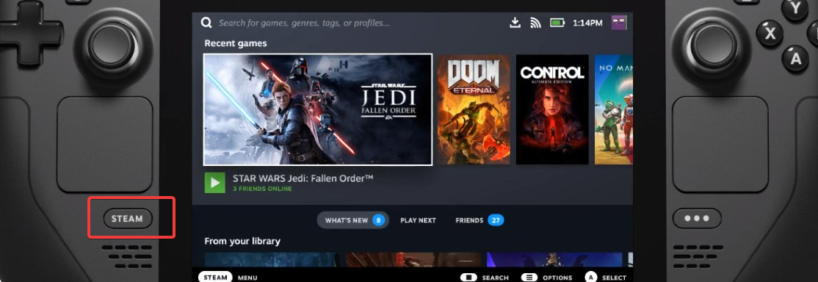Viewport: 818px width, 282px height.
Task: Click the Options button glyph in footer
Action: click(529, 278)
